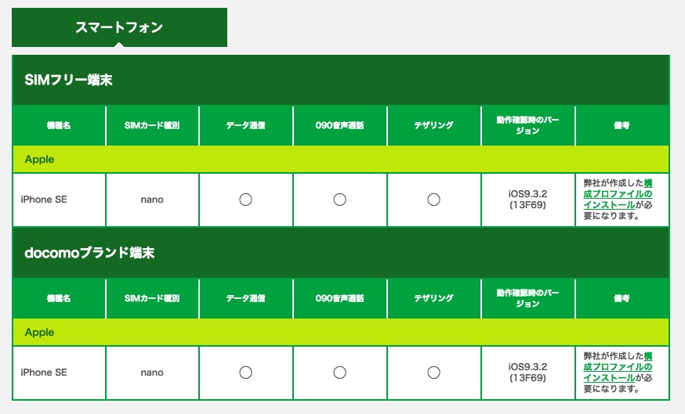
Task: Click the tethering circle in the docomo table
Action: point(433,373)
